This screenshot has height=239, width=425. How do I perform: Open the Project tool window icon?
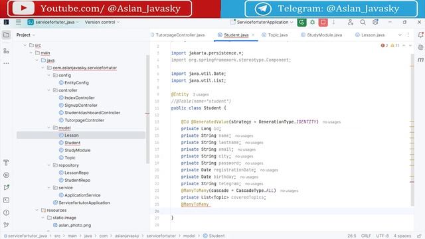click(x=6, y=35)
